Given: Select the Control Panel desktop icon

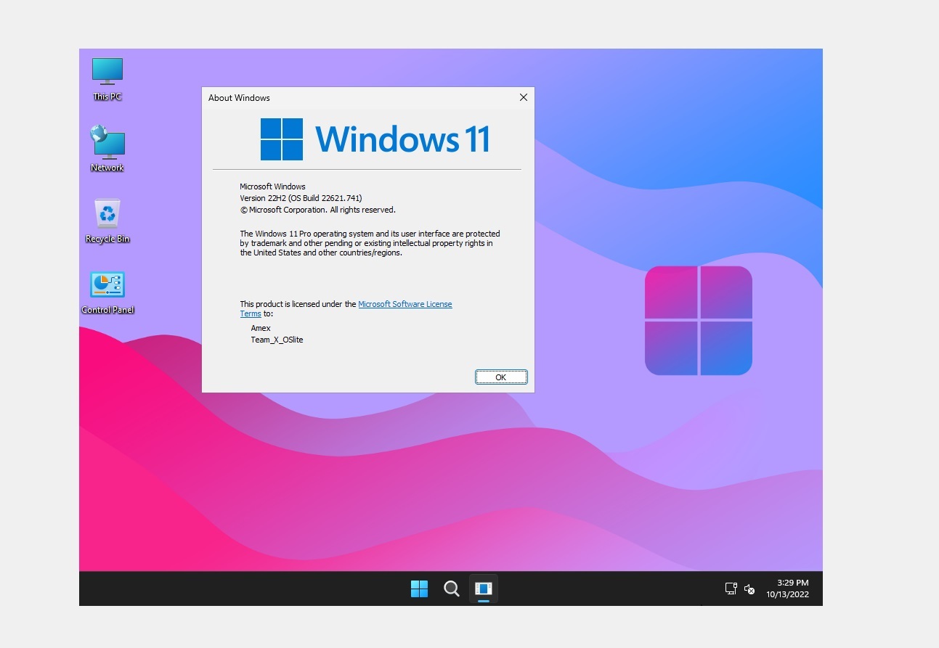Looking at the screenshot, I should point(107,292).
